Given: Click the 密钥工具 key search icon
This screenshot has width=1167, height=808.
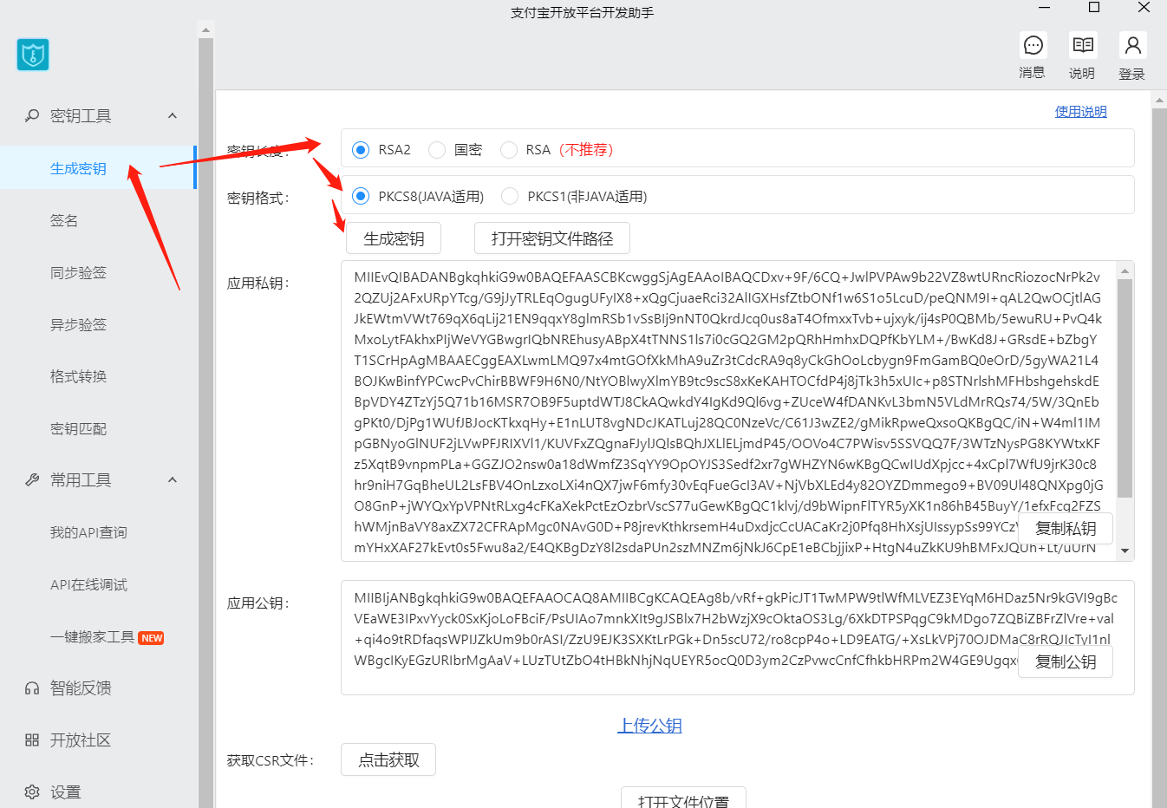Looking at the screenshot, I should pyautogui.click(x=32, y=115).
